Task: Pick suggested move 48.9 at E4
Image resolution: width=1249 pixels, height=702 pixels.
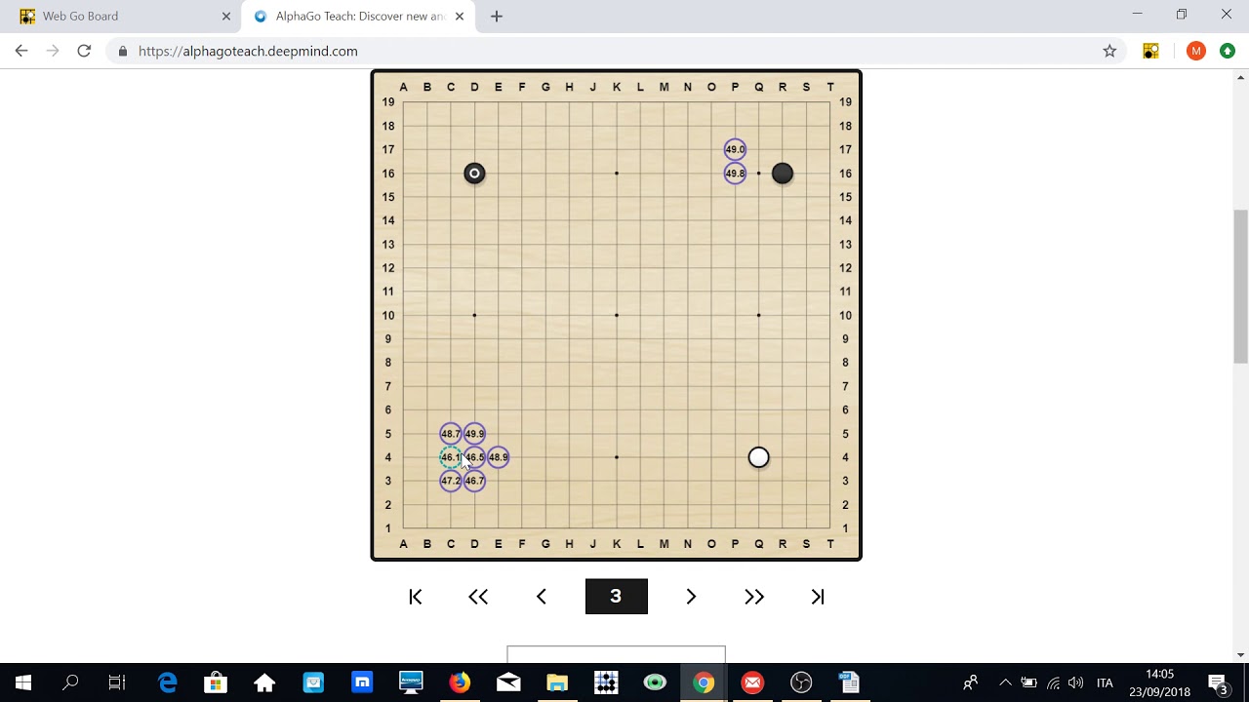Action: 498,457
